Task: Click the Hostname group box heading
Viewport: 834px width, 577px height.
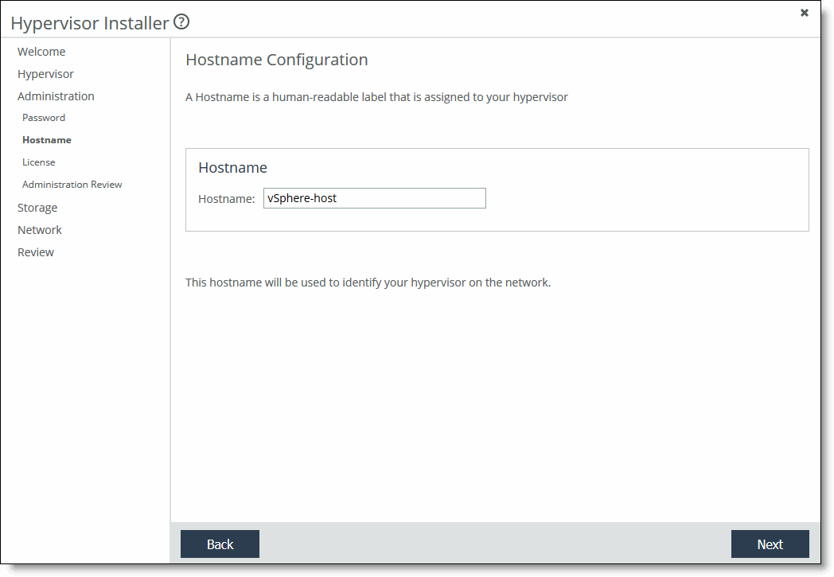Action: point(232,168)
